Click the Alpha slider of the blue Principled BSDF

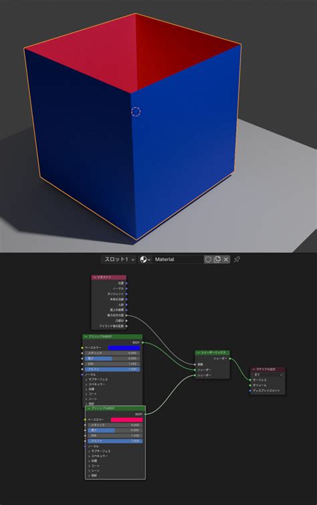tap(112, 369)
